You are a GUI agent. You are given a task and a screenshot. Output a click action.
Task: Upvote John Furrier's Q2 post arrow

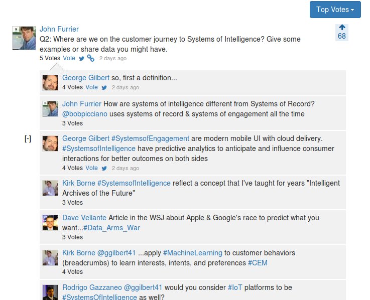point(342,28)
